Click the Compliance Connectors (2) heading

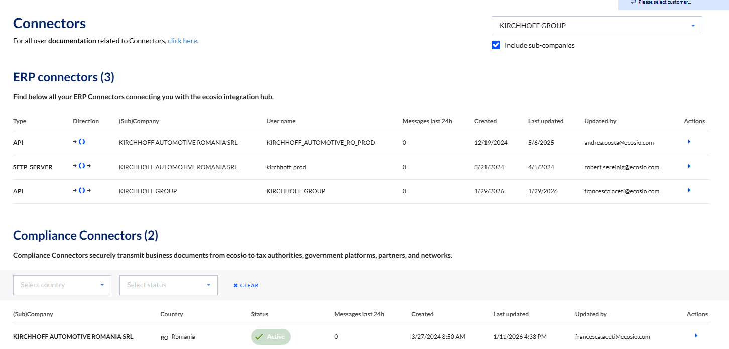(x=85, y=236)
